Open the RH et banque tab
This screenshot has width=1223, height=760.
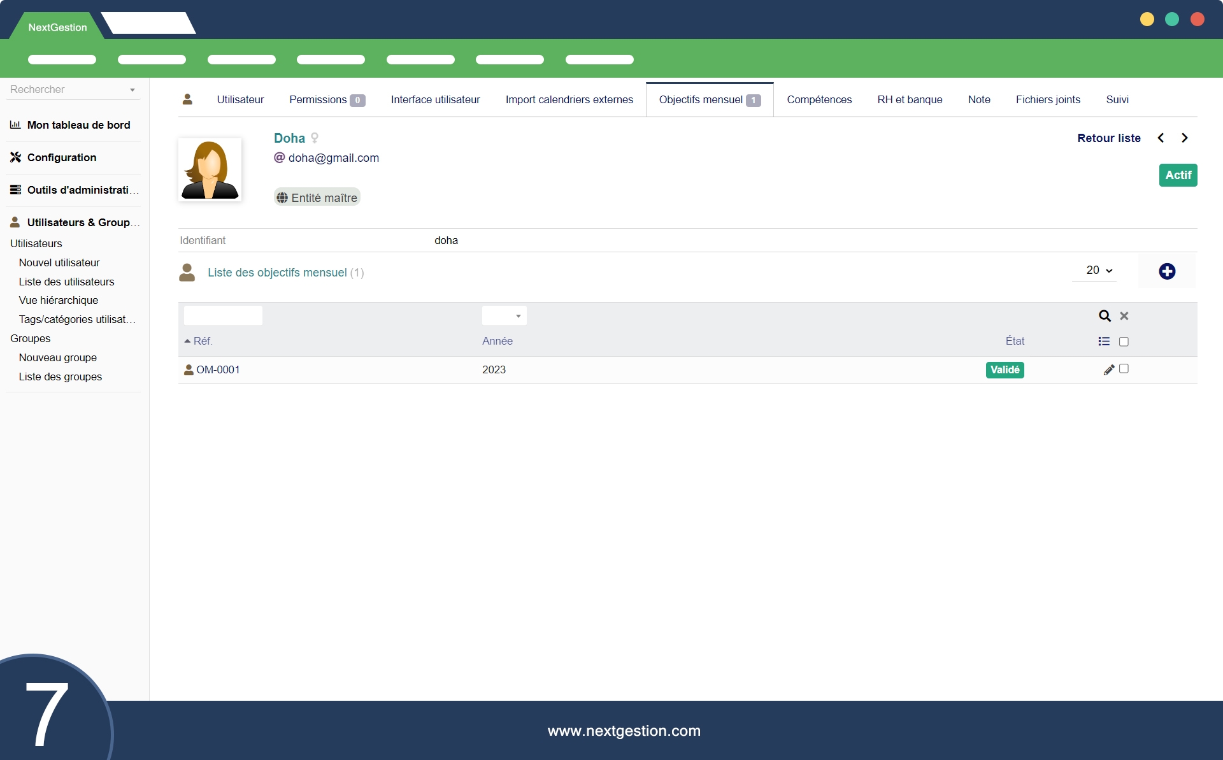coord(909,100)
